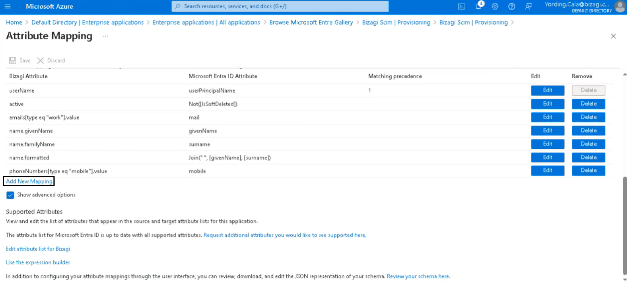The width and height of the screenshot is (627, 283).
Task: Select the surname source attribute cell
Action: click(x=199, y=145)
